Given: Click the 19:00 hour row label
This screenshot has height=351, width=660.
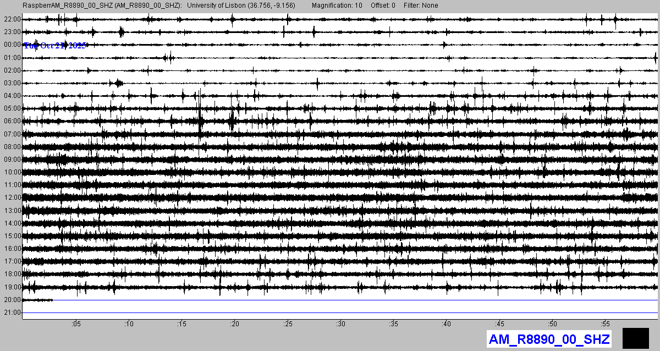Looking at the screenshot, I should [12, 287].
